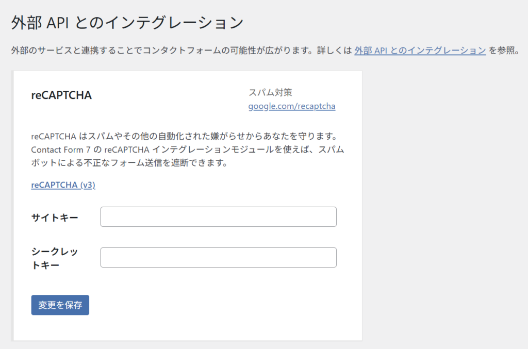Screen dimensions: 528x349
Task: Open the 外部 API とのインテグレーション help link
Action: [420, 51]
